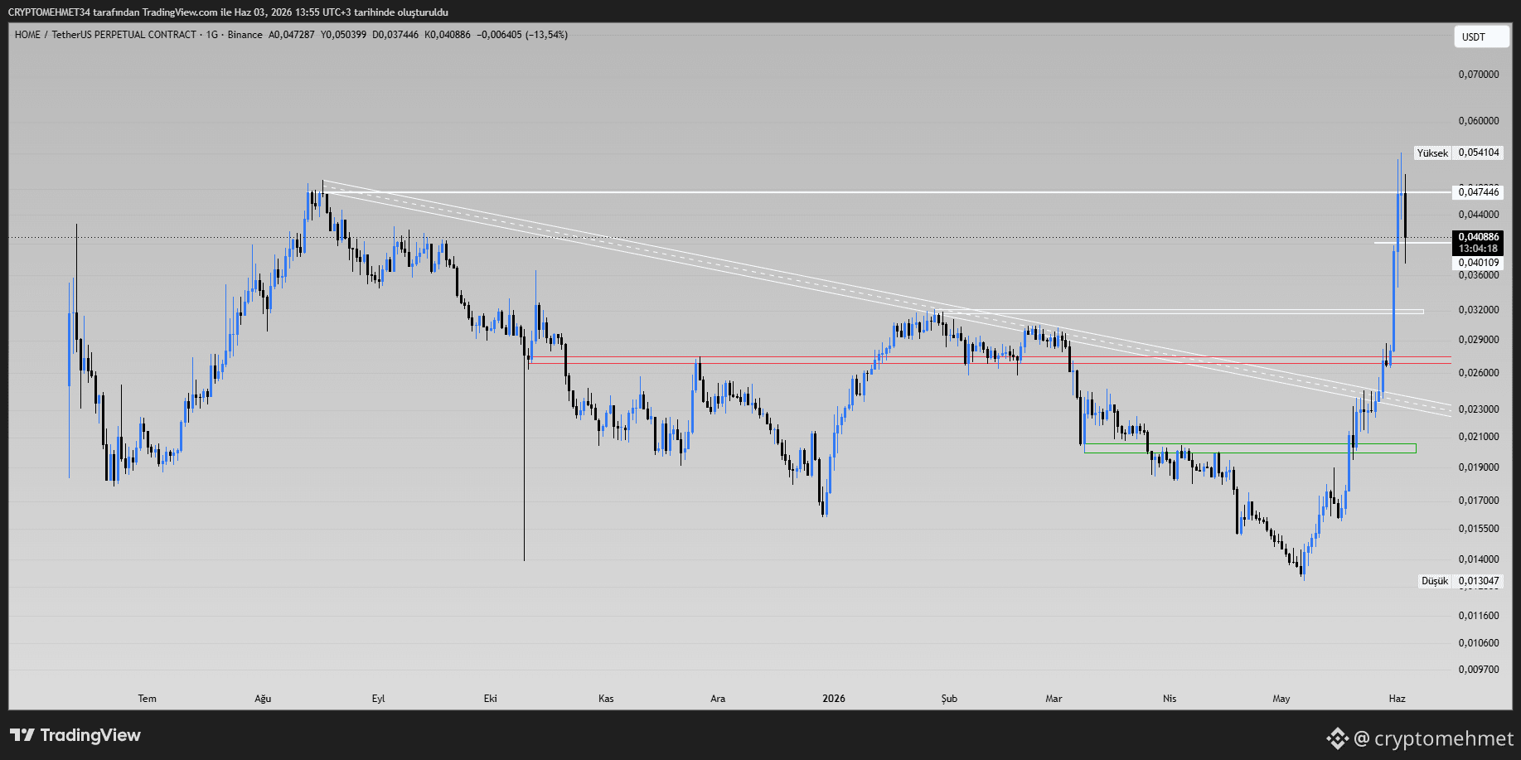Viewport: 1521px width, 760px height.
Task: Select the green support zone rectangle
Action: tap(1250, 448)
